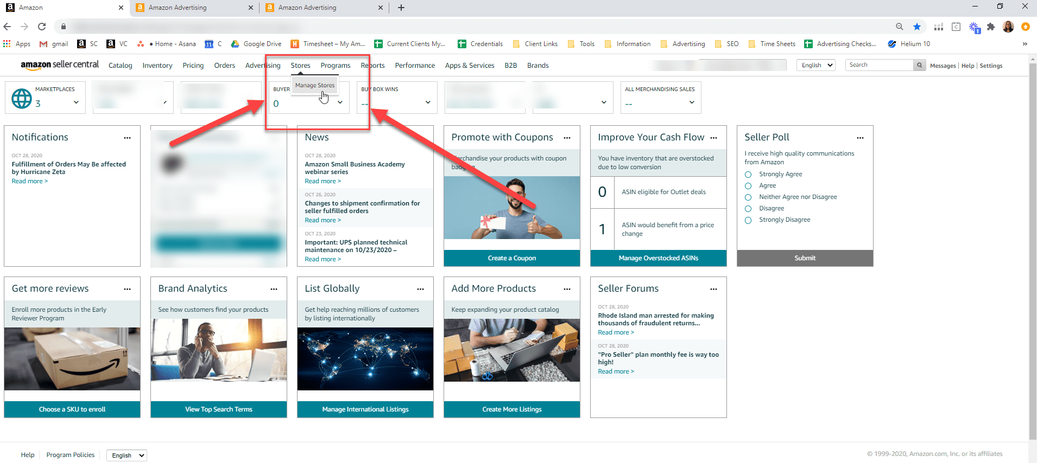Open Add More Products card options menu
The image size is (1037, 463).
tap(567, 289)
